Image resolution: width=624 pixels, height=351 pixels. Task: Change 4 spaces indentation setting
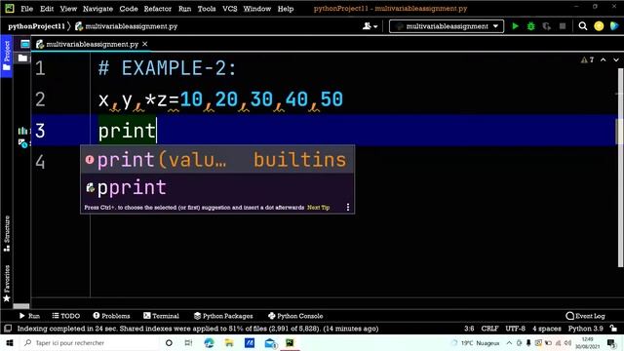(547, 329)
